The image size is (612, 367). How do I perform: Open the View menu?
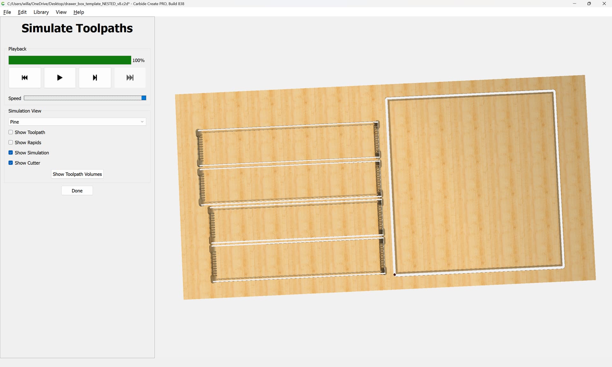(61, 12)
